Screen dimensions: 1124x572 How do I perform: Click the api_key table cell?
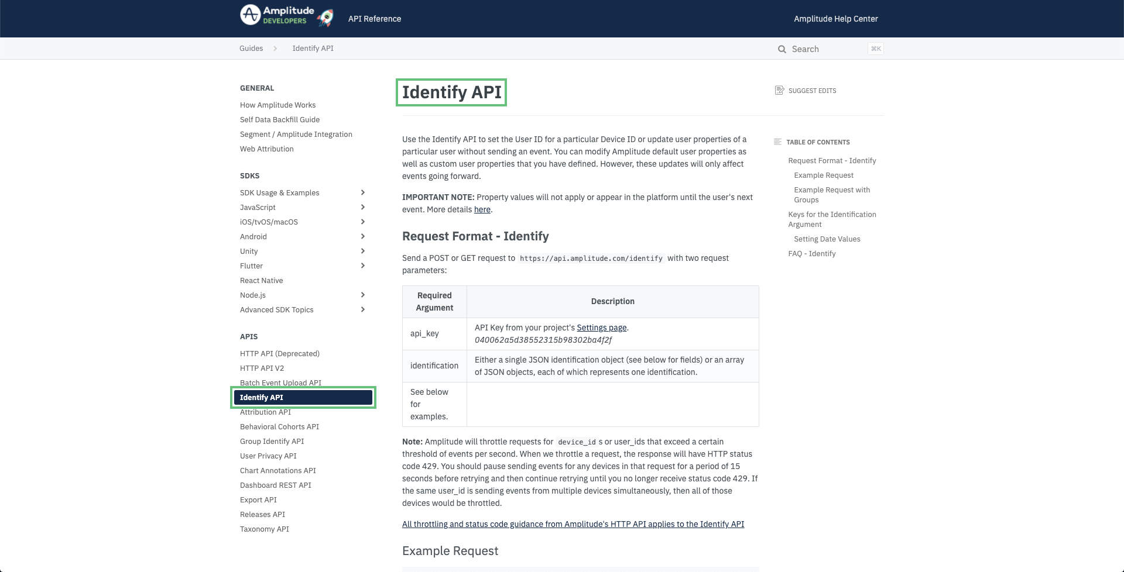click(x=434, y=334)
